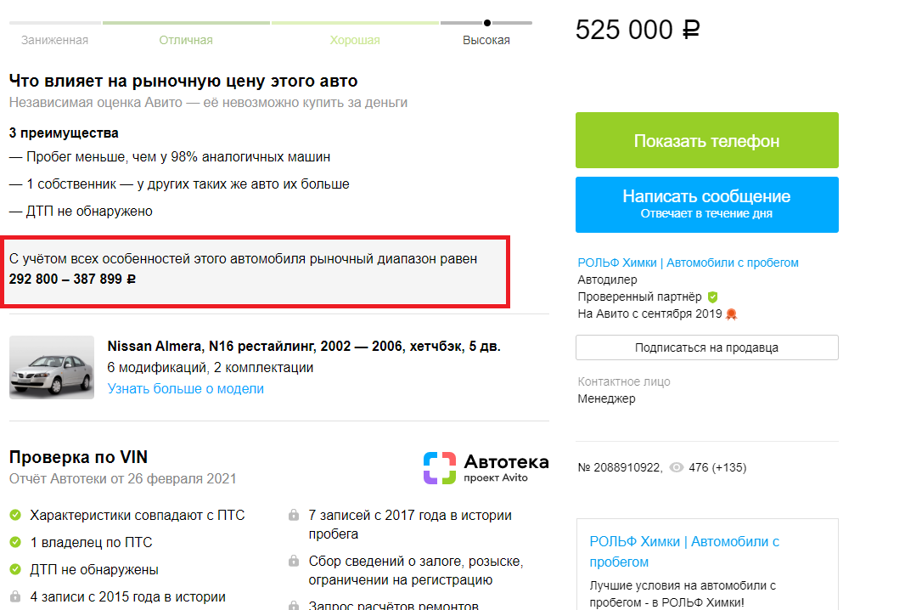The height and width of the screenshot is (610, 905).
Task: Click lock icon beside Сбор сведений о залоге
Action: coord(294,561)
